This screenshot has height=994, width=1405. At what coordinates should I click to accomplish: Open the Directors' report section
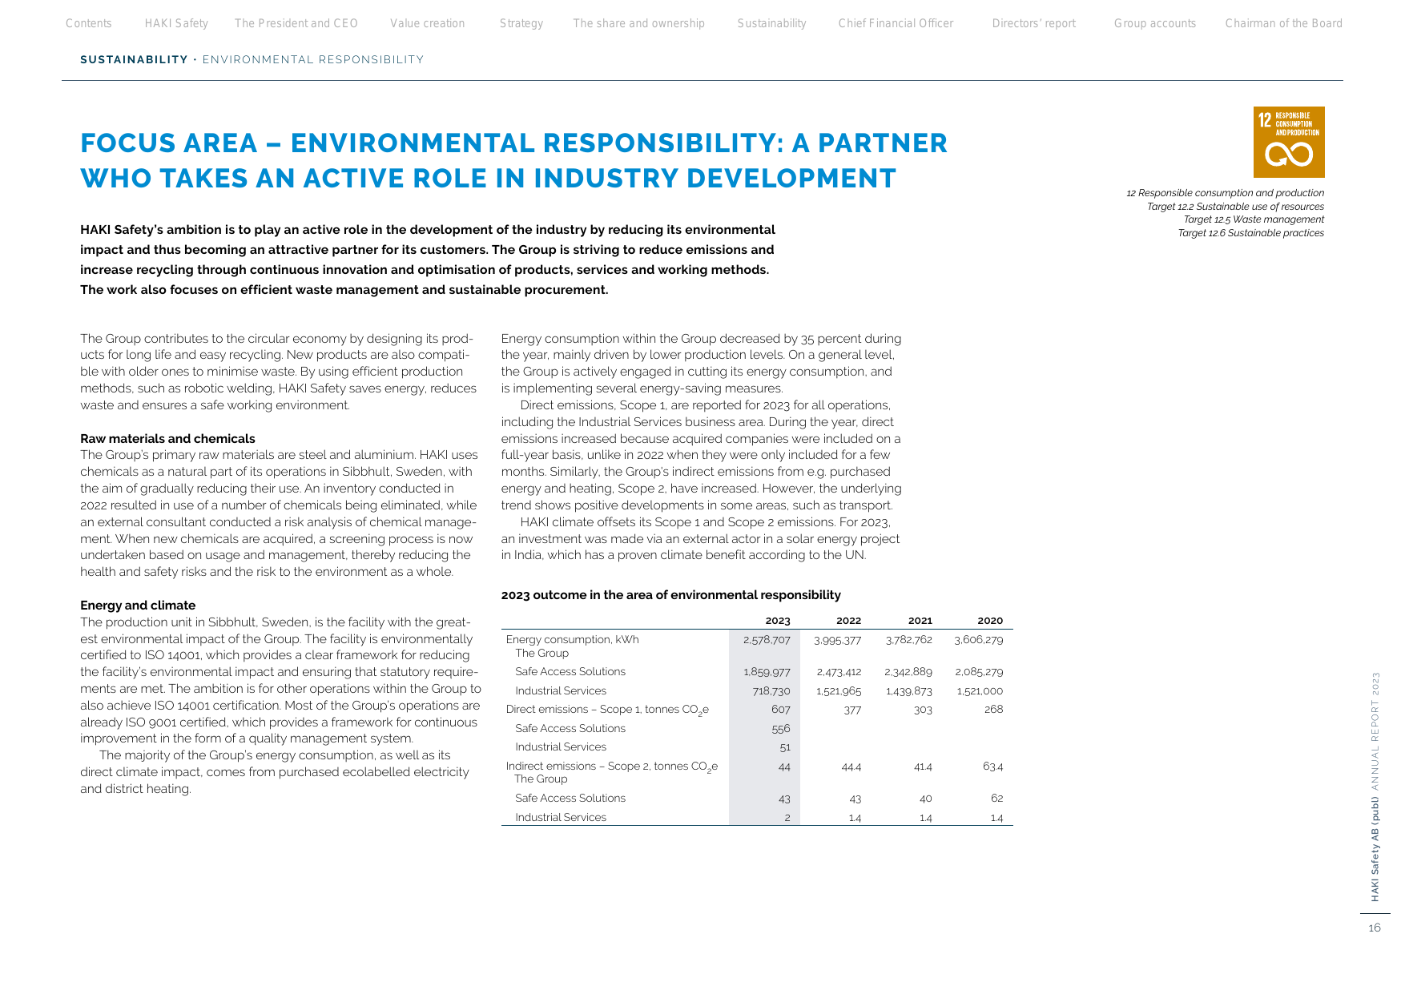click(x=1034, y=23)
